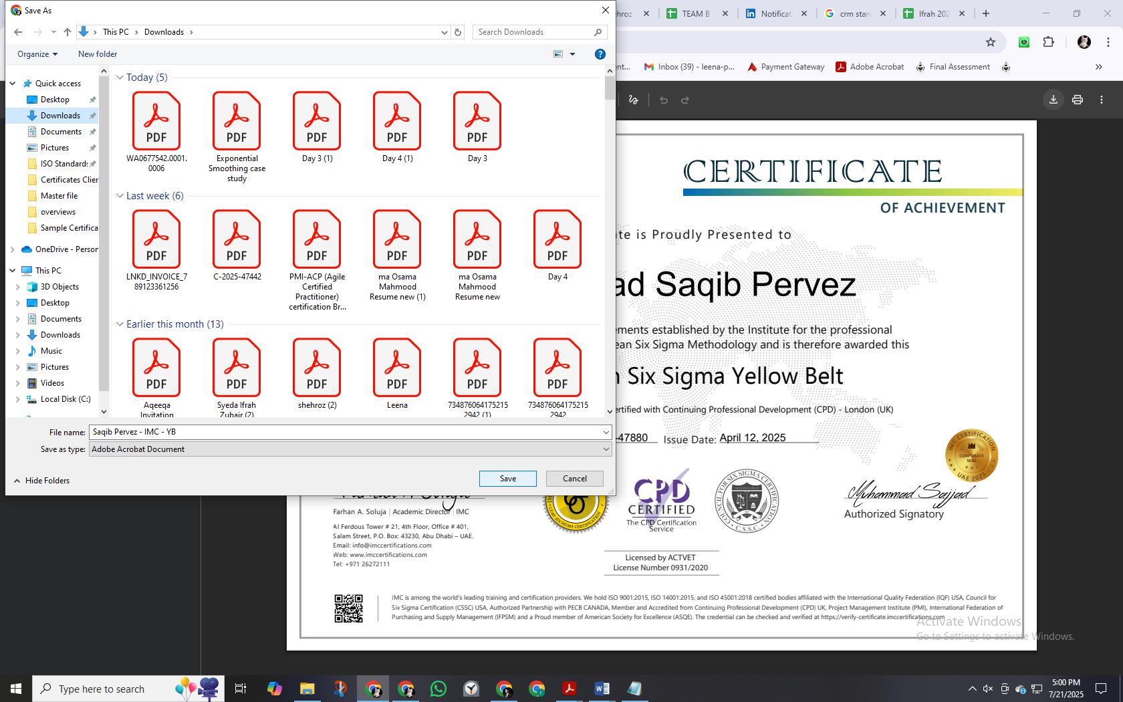Open the Gmail Inbox (39) bookmark
The image size is (1123, 702).
click(689, 67)
